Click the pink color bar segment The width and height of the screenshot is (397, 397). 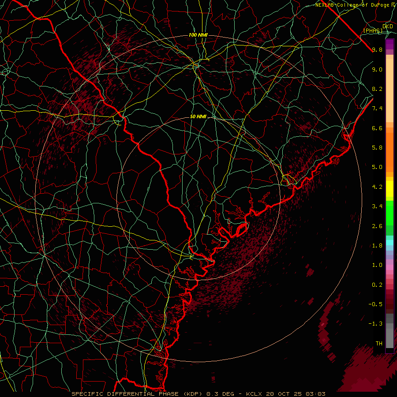(390, 267)
